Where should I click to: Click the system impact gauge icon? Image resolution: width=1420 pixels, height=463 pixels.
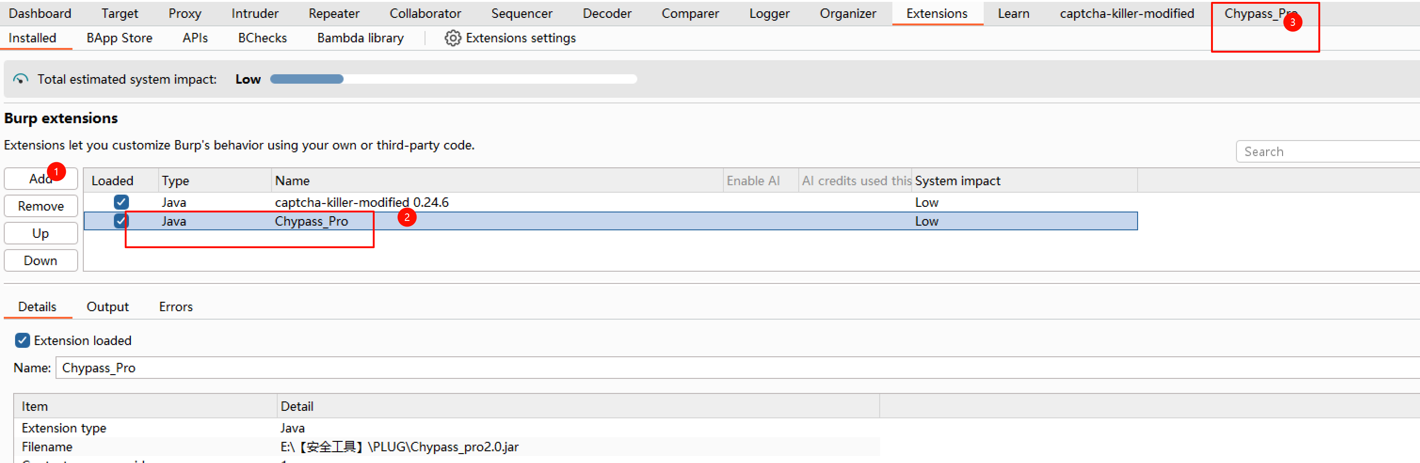20,79
